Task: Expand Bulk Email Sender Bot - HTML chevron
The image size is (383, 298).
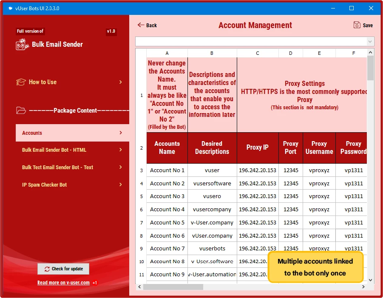Action: point(120,150)
